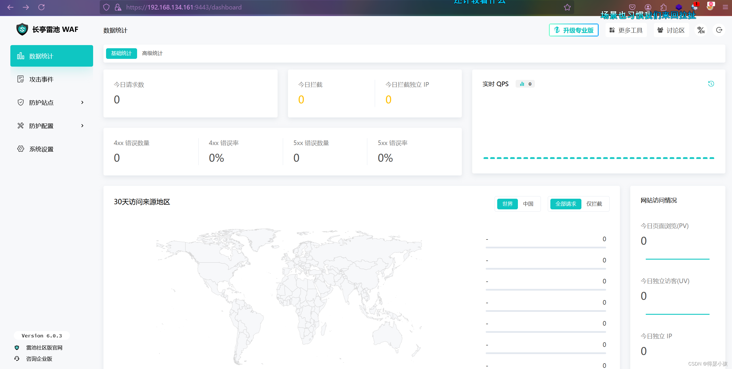
Task: Select the 世界 map toggle
Action: pos(507,204)
